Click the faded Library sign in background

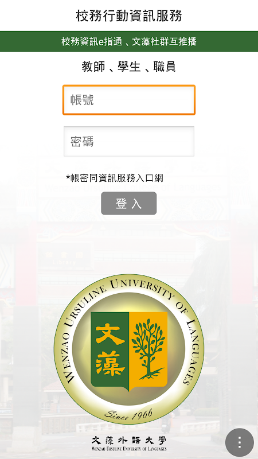(x=64, y=262)
